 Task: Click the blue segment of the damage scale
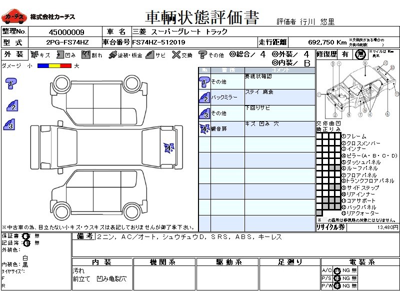pyautogui.click(x=43, y=66)
